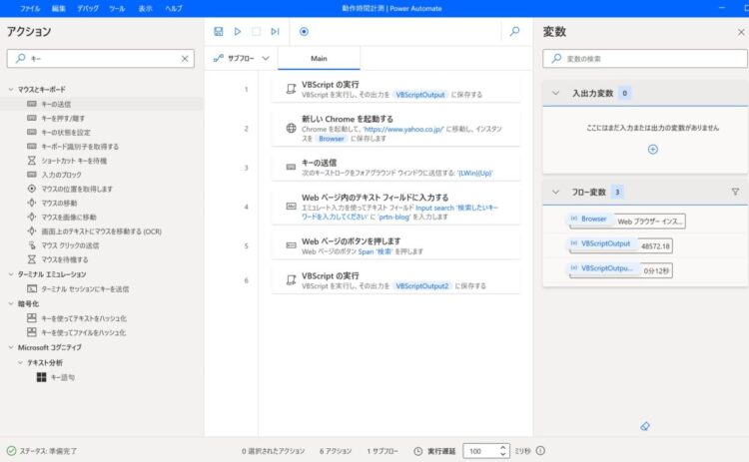Screen dimensions: 749x462
Task: Click the ステータス: 準備完了 status indicator
Action: [x=42, y=451]
